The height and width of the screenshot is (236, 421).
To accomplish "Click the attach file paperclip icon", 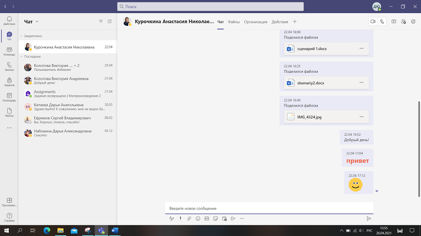I will click(189, 218).
